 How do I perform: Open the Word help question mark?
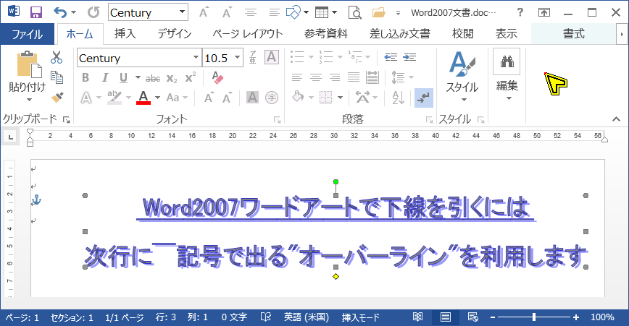520,12
